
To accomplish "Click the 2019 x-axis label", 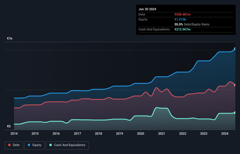I will [x=120, y=134].
